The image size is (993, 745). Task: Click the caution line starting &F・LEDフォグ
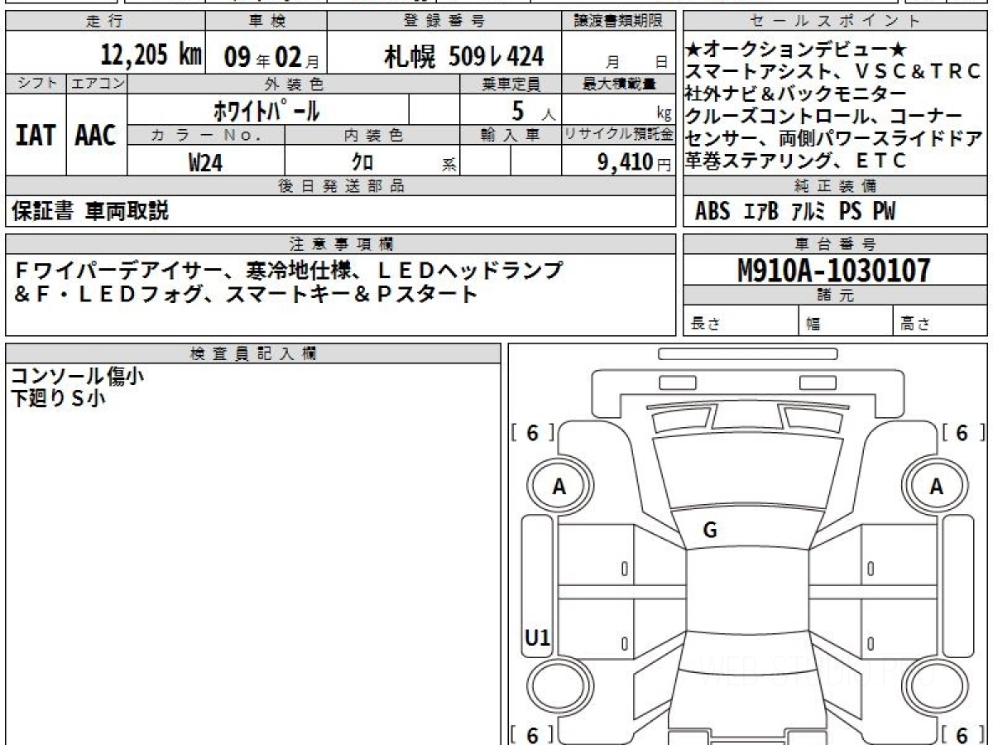click(x=246, y=294)
